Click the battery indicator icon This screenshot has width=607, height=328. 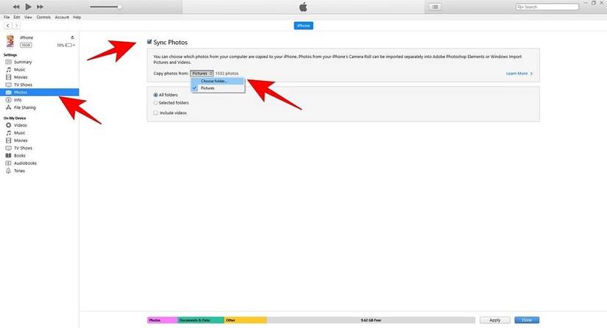(x=69, y=46)
